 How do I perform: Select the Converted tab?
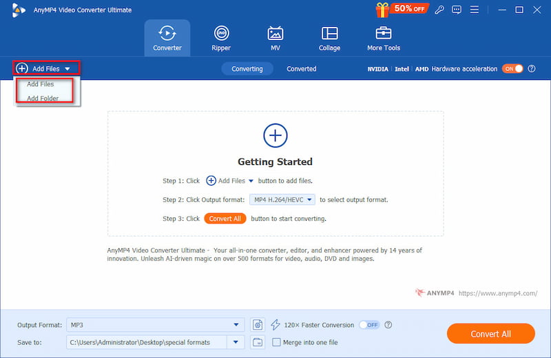[301, 69]
